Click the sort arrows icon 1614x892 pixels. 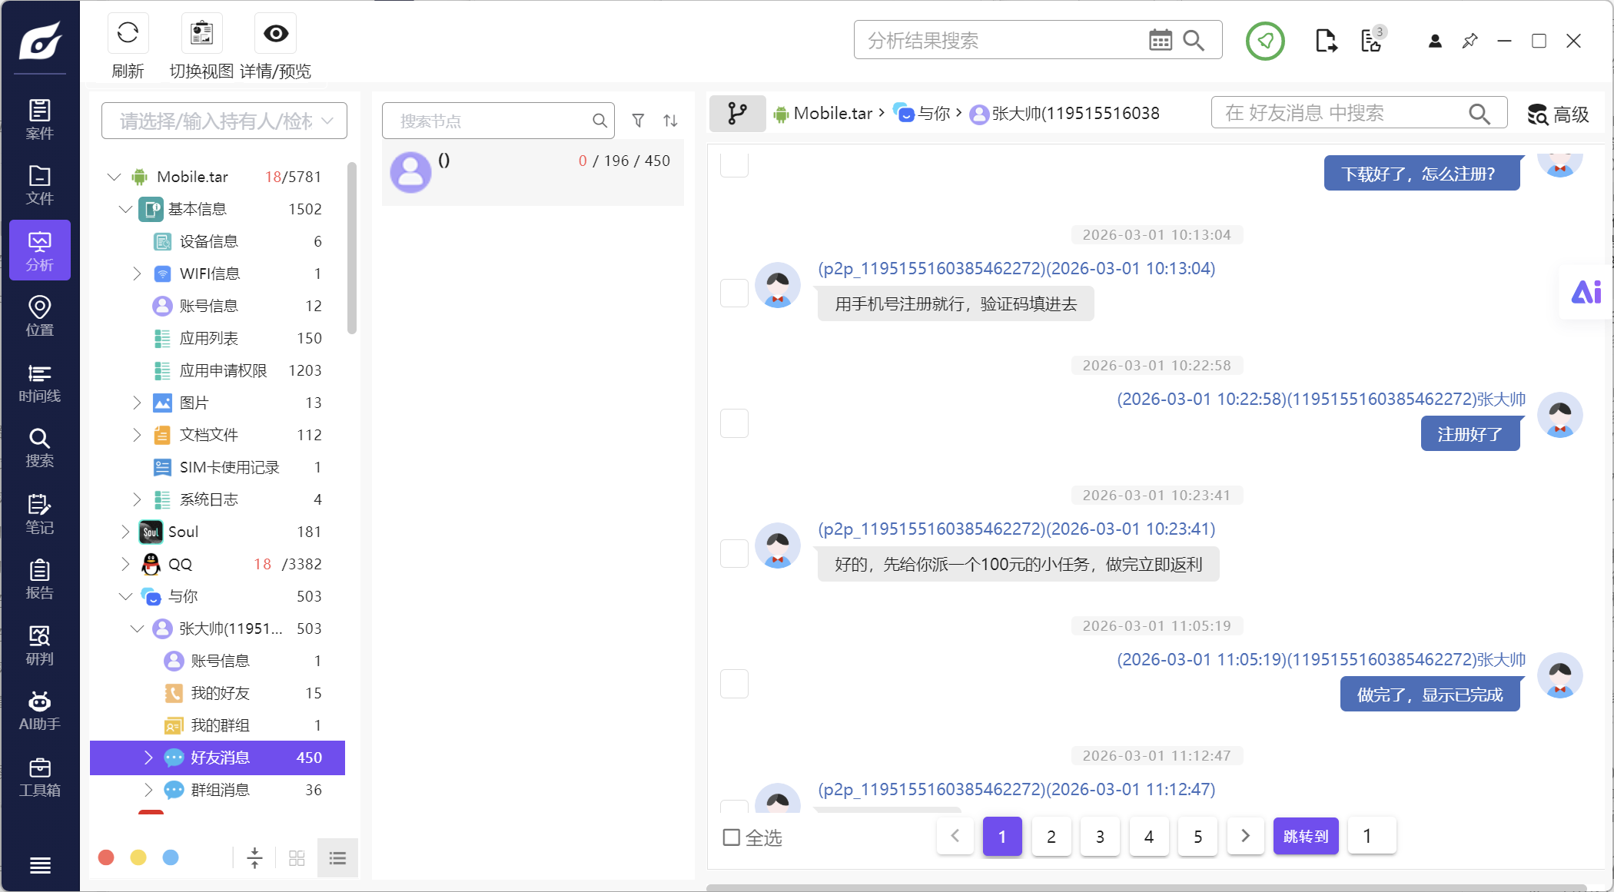pyautogui.click(x=670, y=121)
